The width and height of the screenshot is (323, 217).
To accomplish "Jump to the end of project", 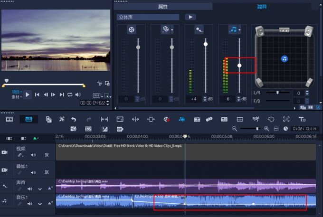I will tap(62, 94).
